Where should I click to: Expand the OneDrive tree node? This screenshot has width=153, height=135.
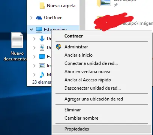coord(31,18)
